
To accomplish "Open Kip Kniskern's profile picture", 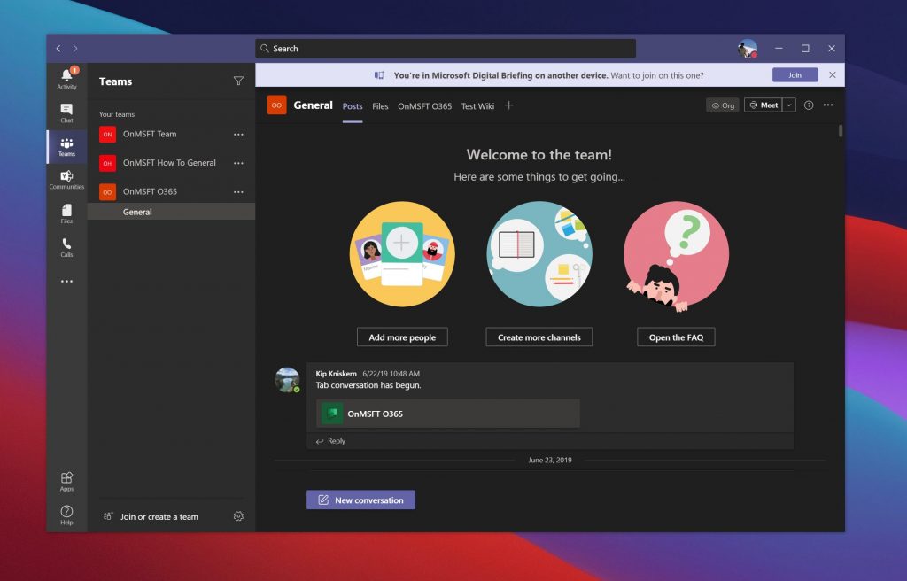I will coord(287,380).
